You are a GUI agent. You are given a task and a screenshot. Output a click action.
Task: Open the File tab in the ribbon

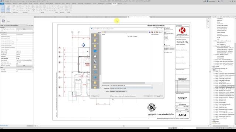[x=2, y=4]
